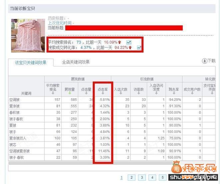Screen dimensions: 220x184
Task: Open the pink quilt product thumbnail
Action: point(28,36)
